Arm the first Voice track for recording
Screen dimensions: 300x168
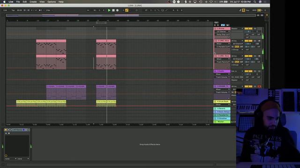[259, 41]
